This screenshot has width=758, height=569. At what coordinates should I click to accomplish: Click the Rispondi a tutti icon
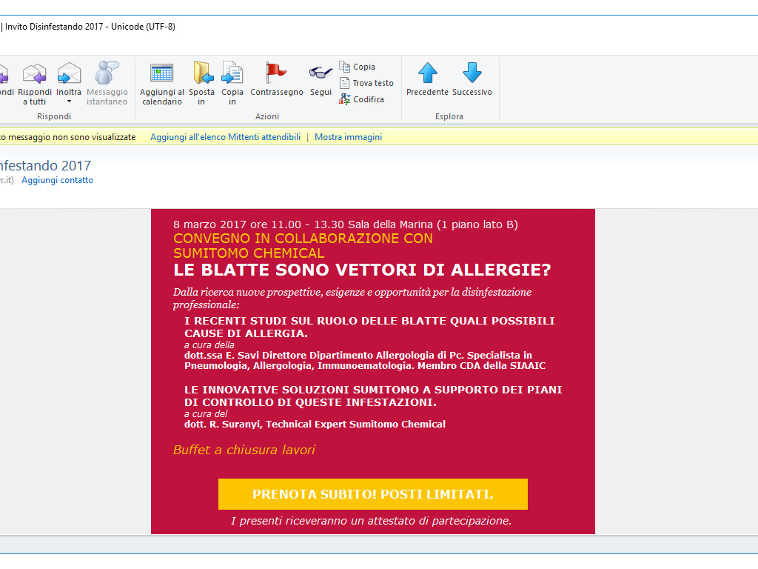pos(35,74)
